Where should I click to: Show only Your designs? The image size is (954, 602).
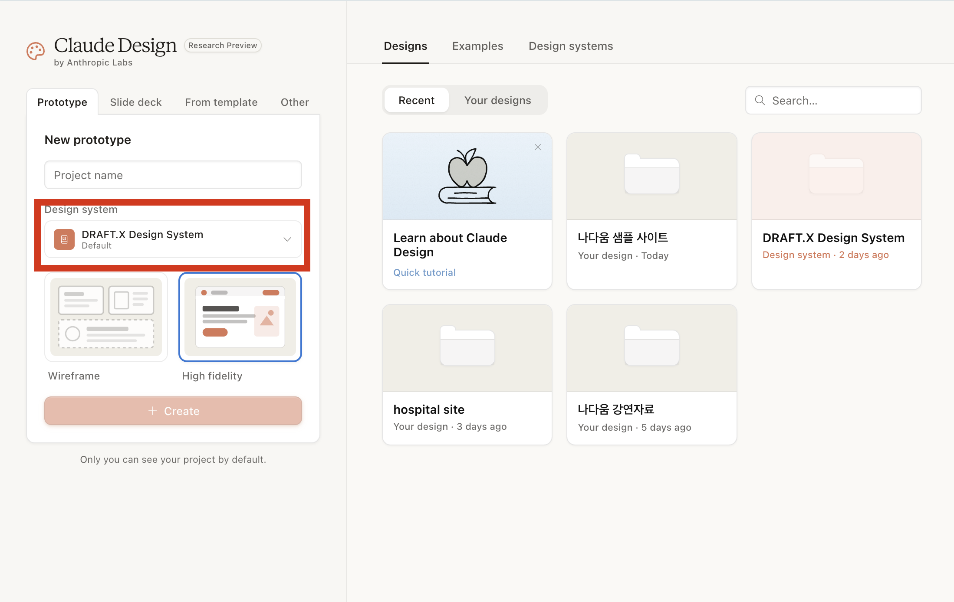point(497,100)
